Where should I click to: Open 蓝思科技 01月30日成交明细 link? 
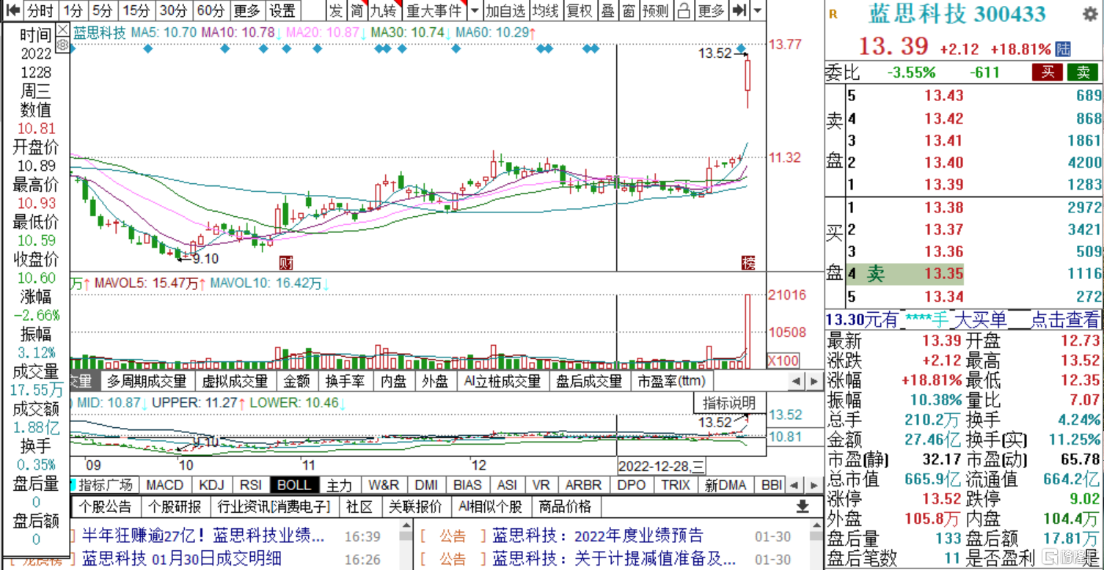[182, 558]
